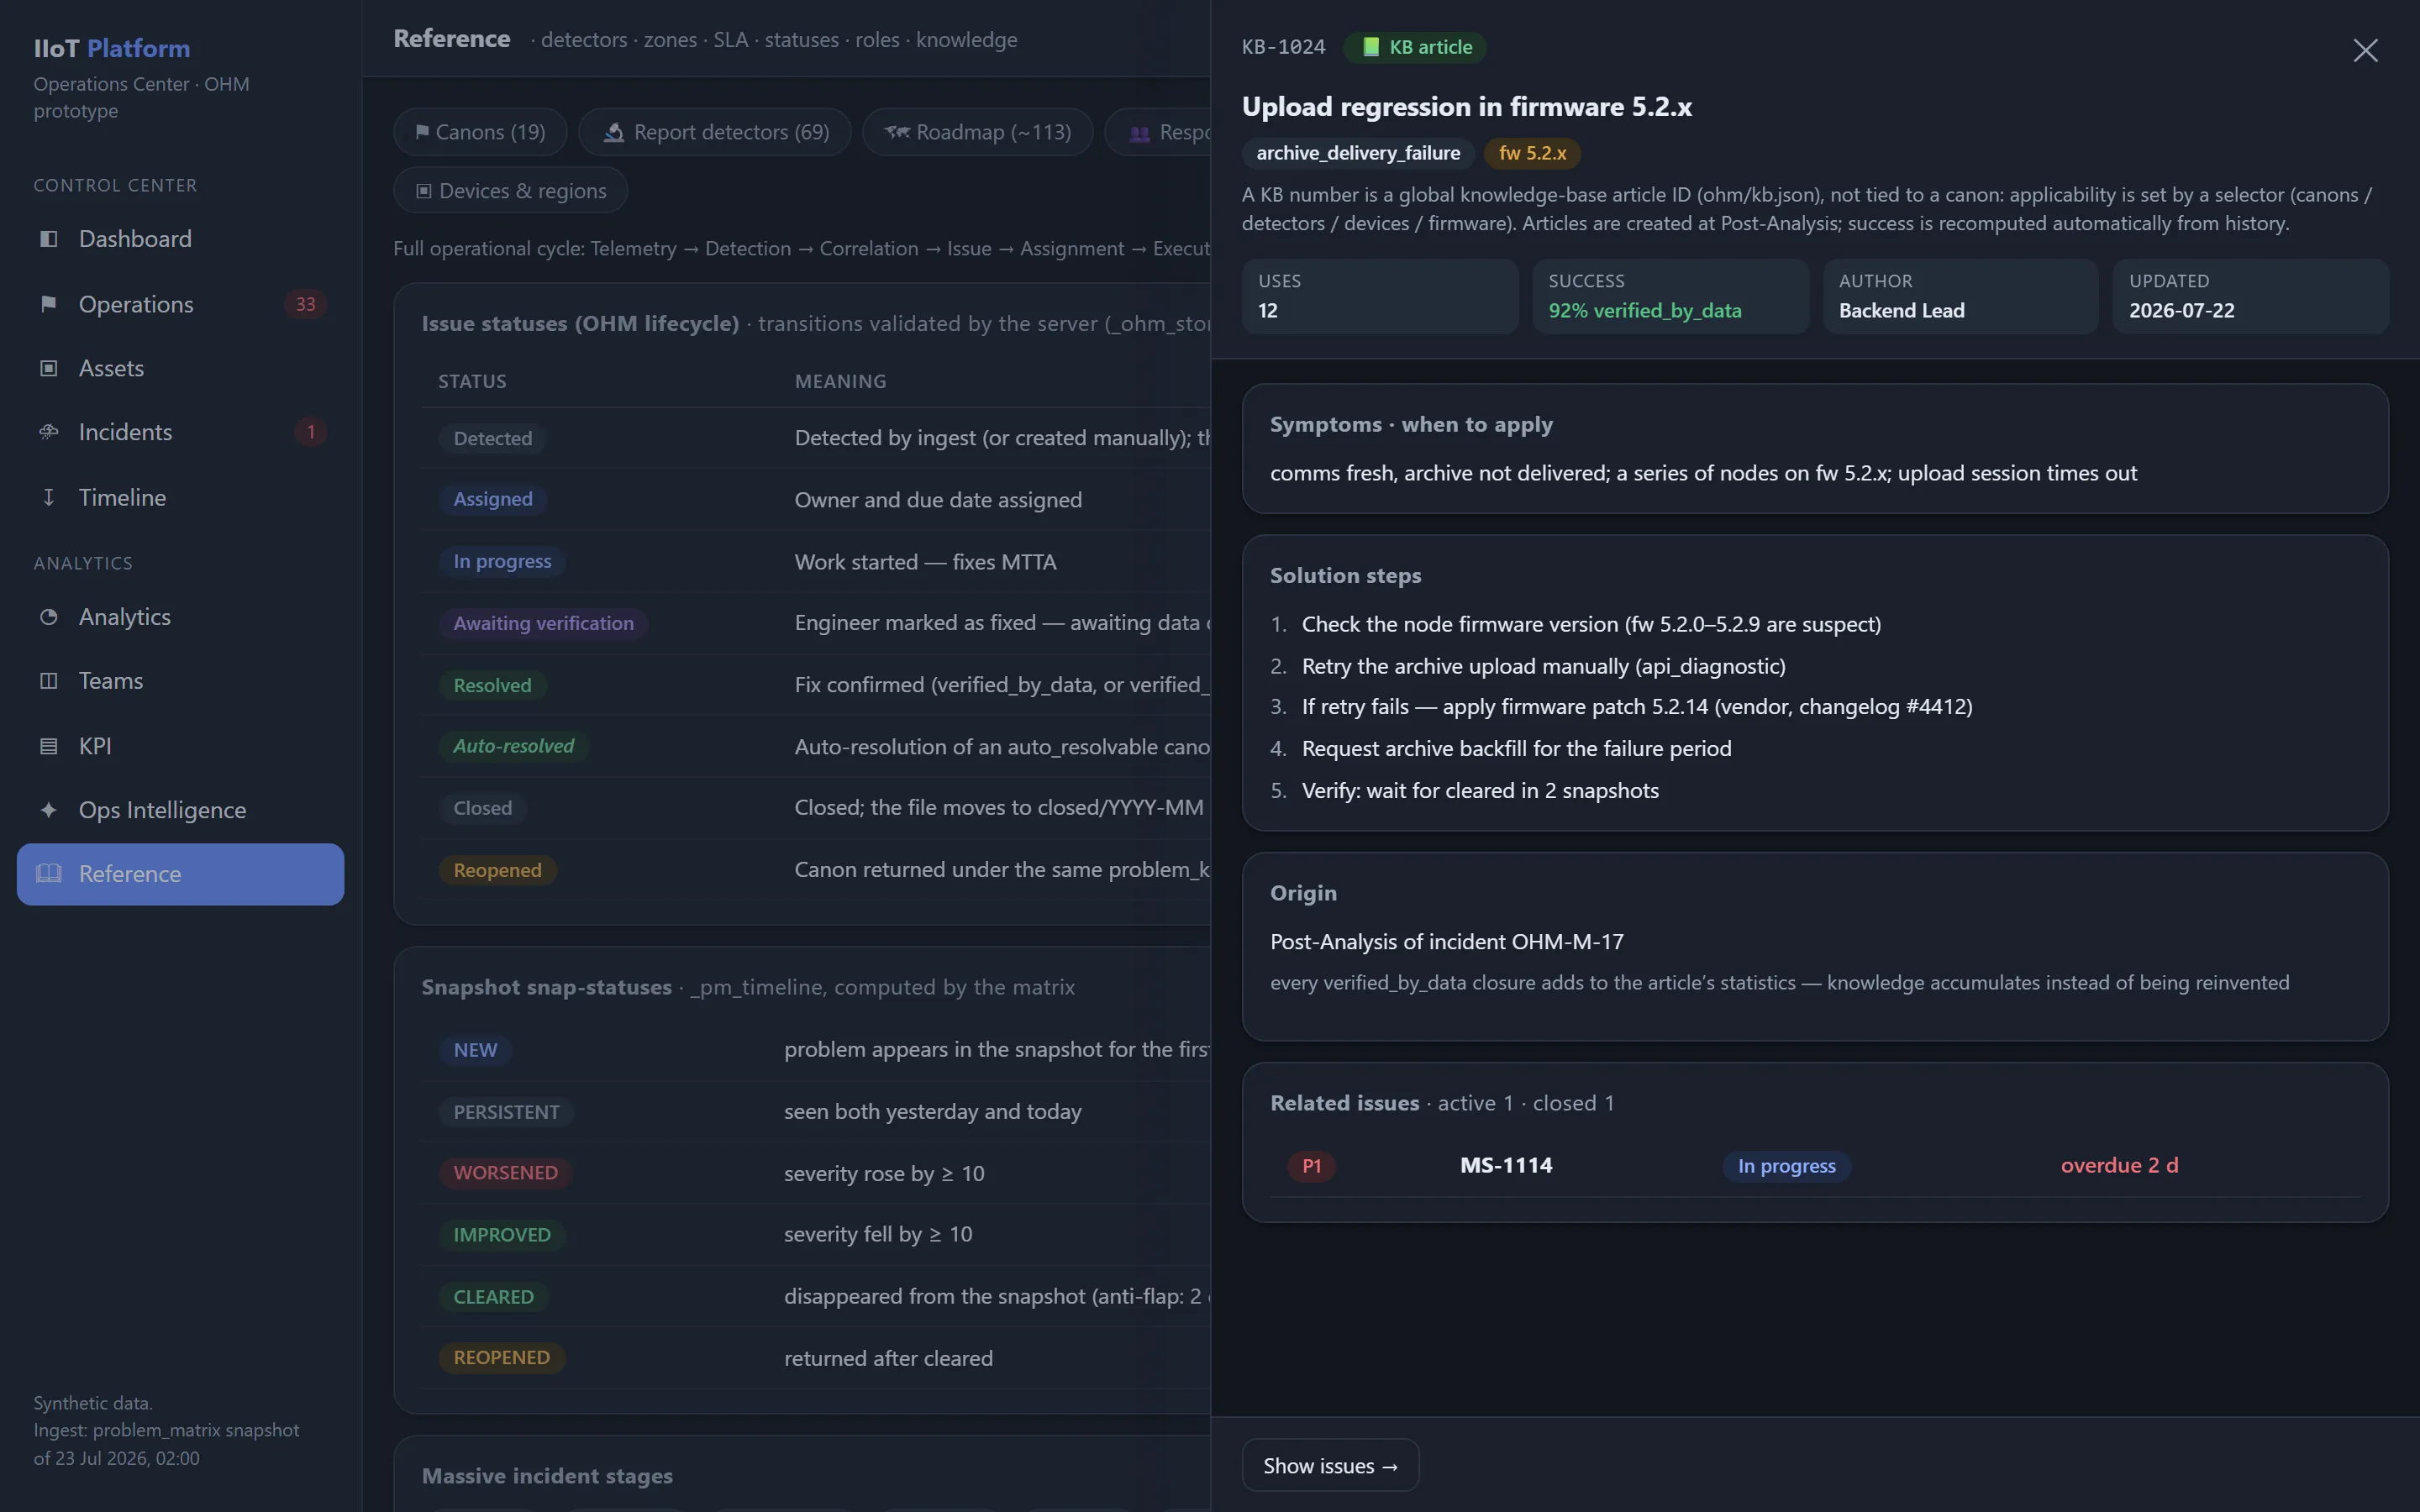Viewport: 2420px width, 1512px height.
Task: Click the CLEARED snap-status pill
Action: coord(493,1297)
